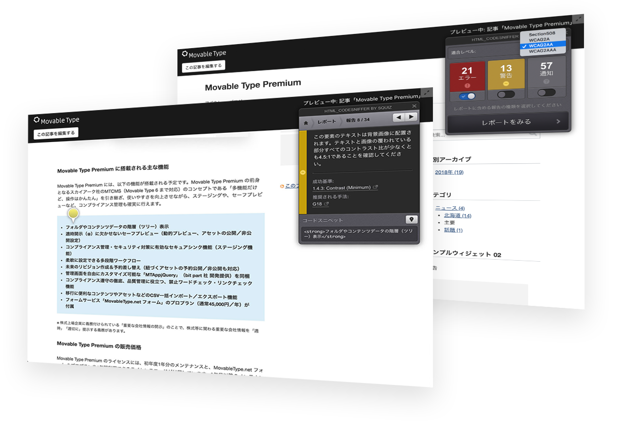Screen dimensions: 618x423
Task: Open the 1.4.3: Contrast (Minimum) link
Action: coord(345,188)
